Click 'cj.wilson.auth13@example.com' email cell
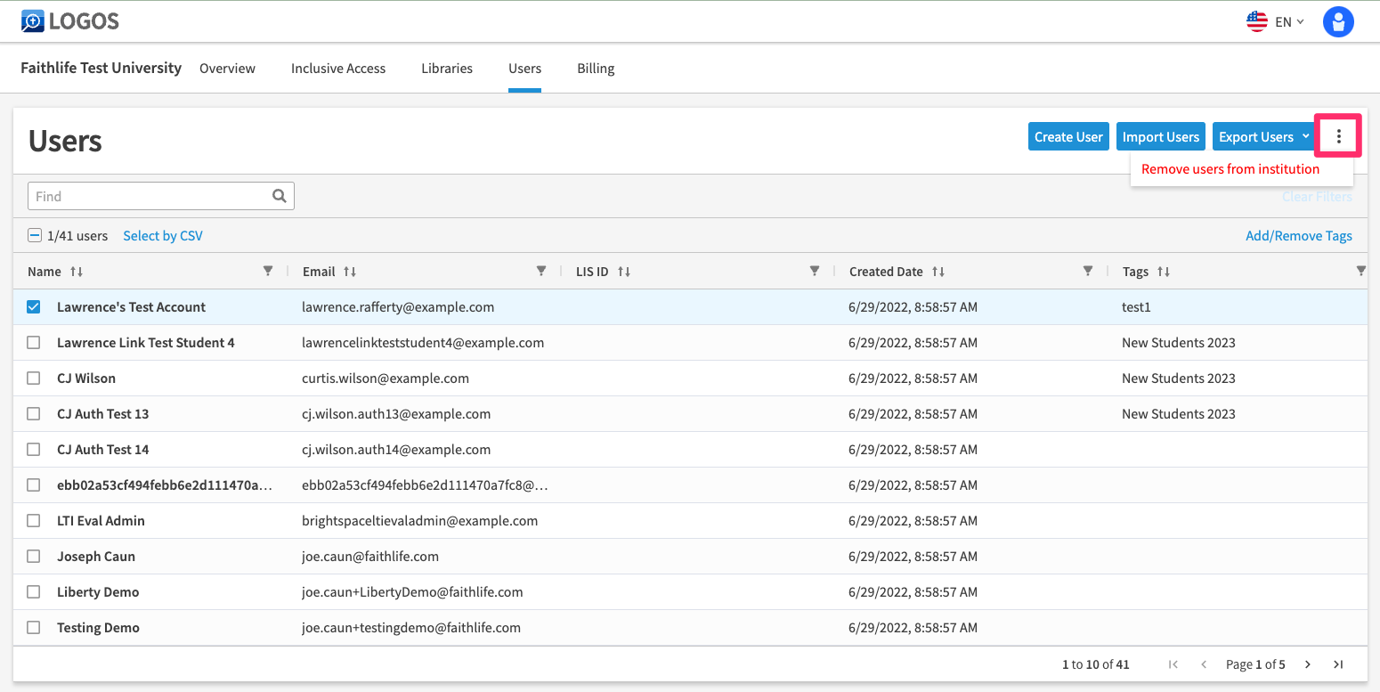1380x692 pixels. click(396, 414)
